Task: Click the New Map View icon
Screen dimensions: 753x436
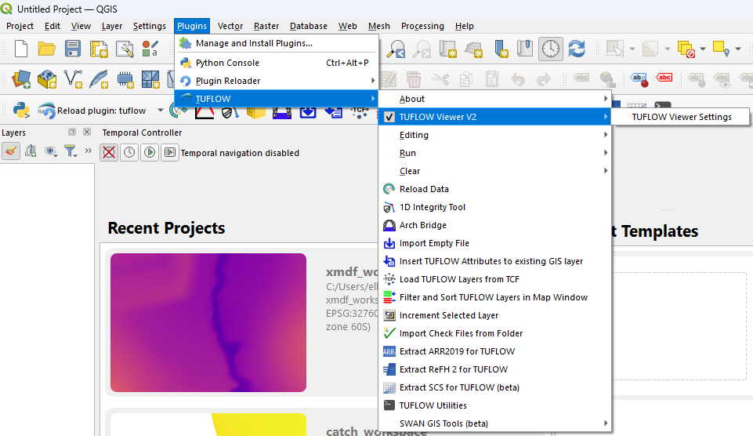Action: (448, 49)
